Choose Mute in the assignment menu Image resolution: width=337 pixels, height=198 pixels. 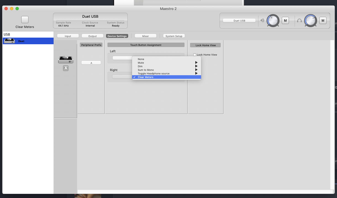tap(167, 63)
